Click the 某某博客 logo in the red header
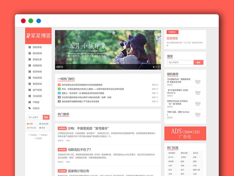This screenshot has height=176, width=234. (x=38, y=36)
